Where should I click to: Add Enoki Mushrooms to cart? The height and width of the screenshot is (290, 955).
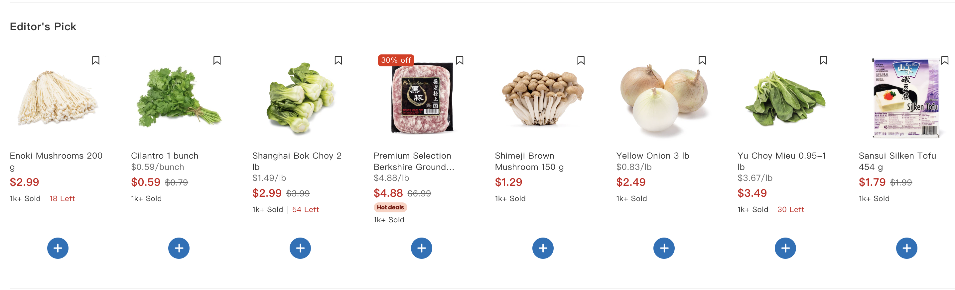click(x=58, y=248)
